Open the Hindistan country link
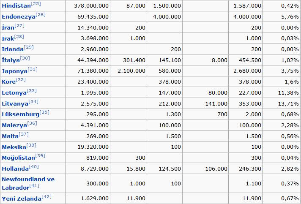The width and height of the screenshot is (301, 204). coord(16,6)
